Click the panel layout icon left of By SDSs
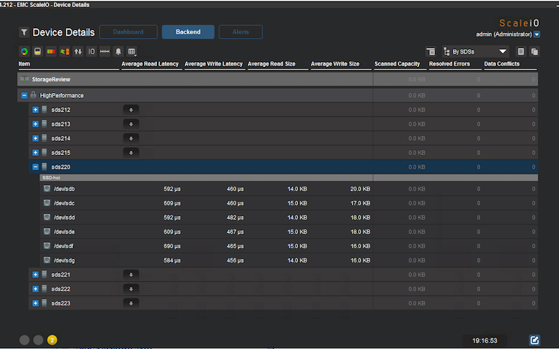The width and height of the screenshot is (559, 349). [x=431, y=51]
